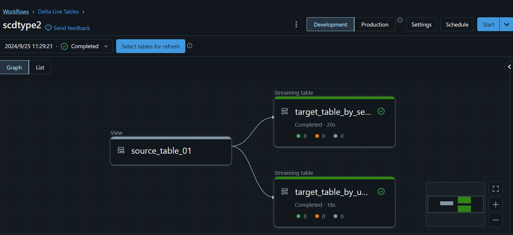This screenshot has width=513, height=235.
Task: Click the success check icon on target_table_by_u node
Action: pyautogui.click(x=381, y=191)
